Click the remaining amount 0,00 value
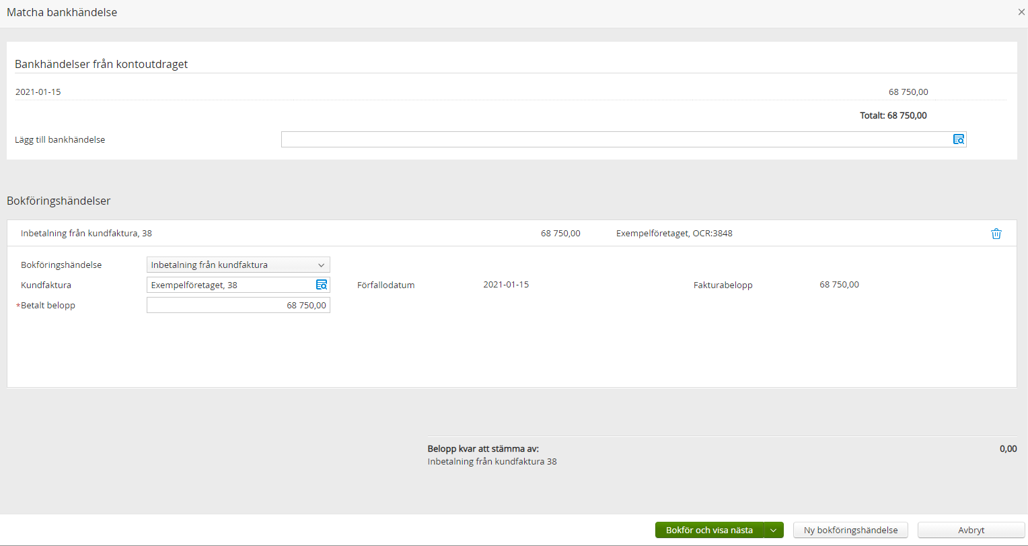 [x=1008, y=448]
